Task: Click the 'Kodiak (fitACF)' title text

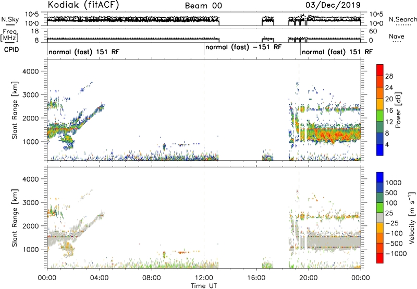Action: point(83,5)
